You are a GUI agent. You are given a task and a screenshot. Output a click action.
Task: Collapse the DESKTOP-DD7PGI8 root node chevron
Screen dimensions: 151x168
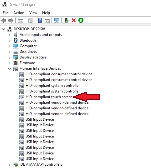click(x=4, y=29)
